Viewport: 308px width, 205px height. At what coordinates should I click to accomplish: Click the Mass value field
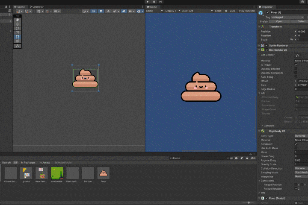pyautogui.click(x=301, y=152)
